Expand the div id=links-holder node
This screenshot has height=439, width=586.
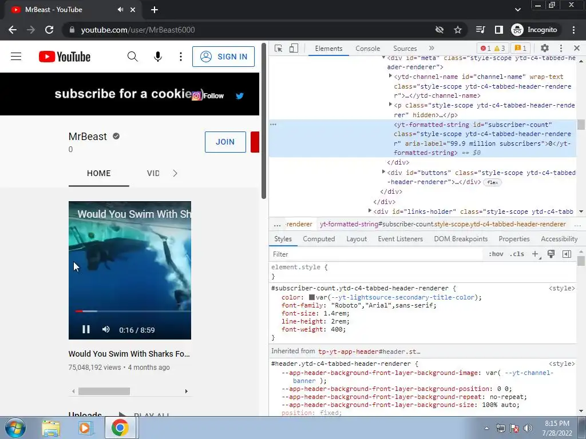click(370, 211)
